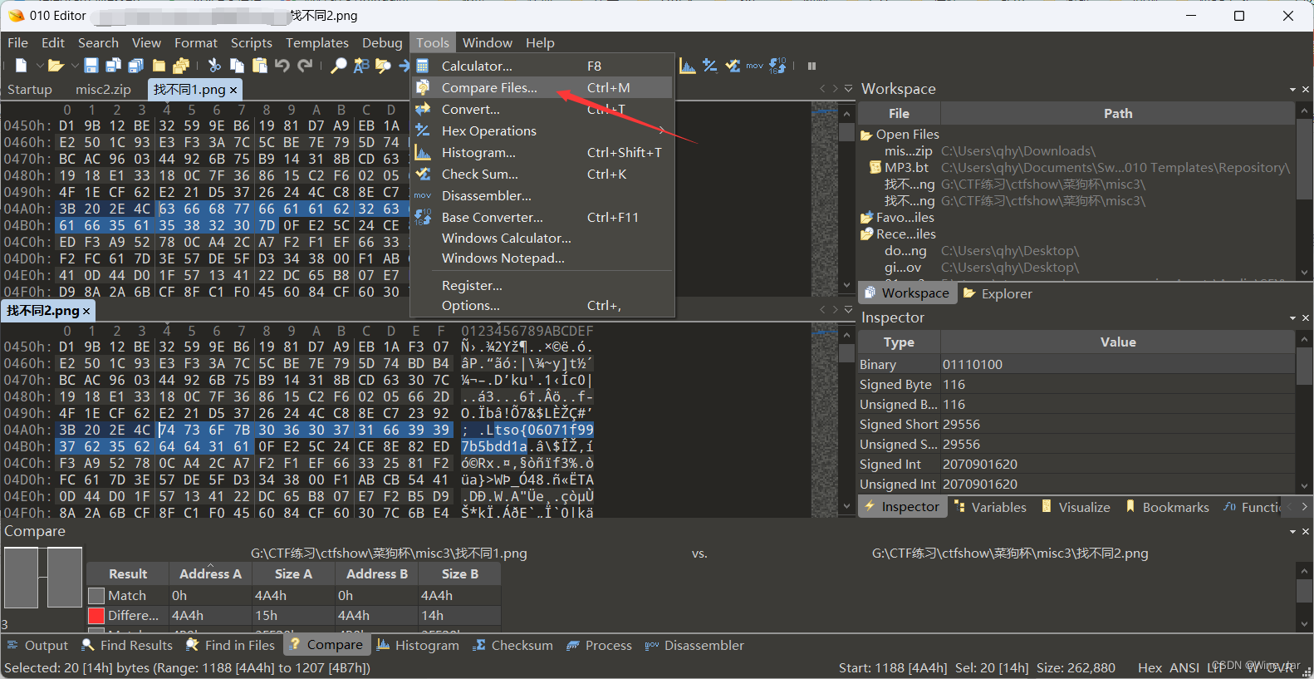
Task: Close the 找不同2.png tab with its x
Action: pyautogui.click(x=86, y=311)
